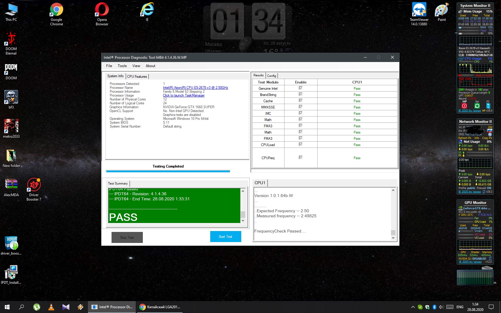This screenshot has width=501, height=313.
Task: Open the Winamp taskbar icon
Action: 81,307
